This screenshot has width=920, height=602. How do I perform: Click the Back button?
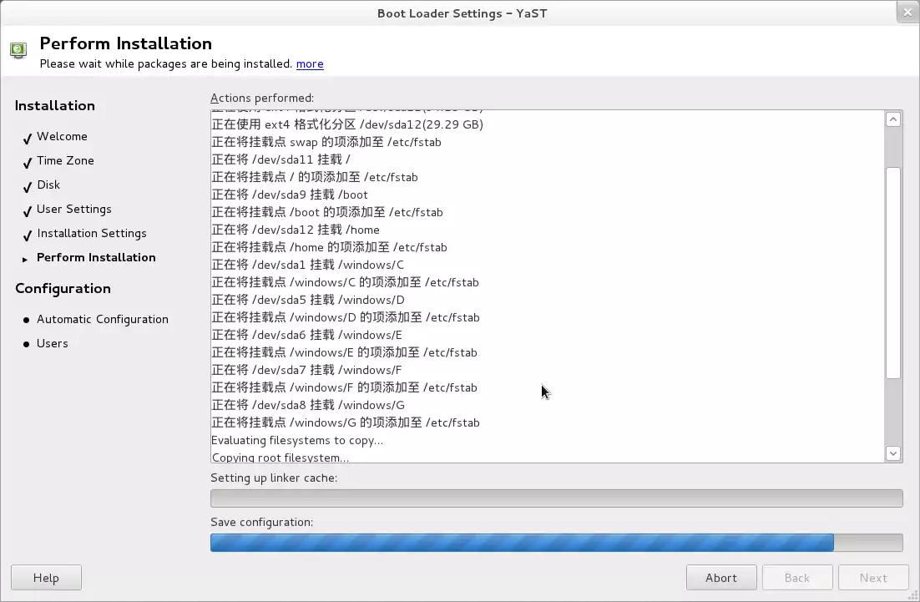(x=797, y=578)
